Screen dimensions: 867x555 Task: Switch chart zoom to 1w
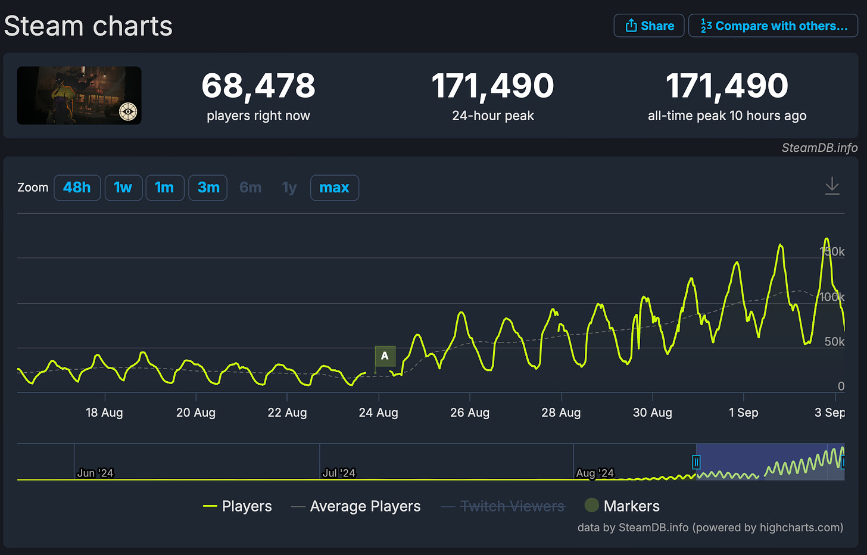(123, 188)
